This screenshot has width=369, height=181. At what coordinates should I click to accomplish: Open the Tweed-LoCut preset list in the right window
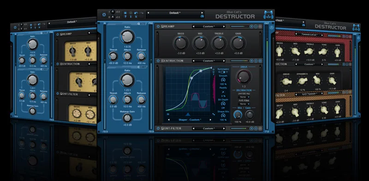pyautogui.click(x=309, y=35)
